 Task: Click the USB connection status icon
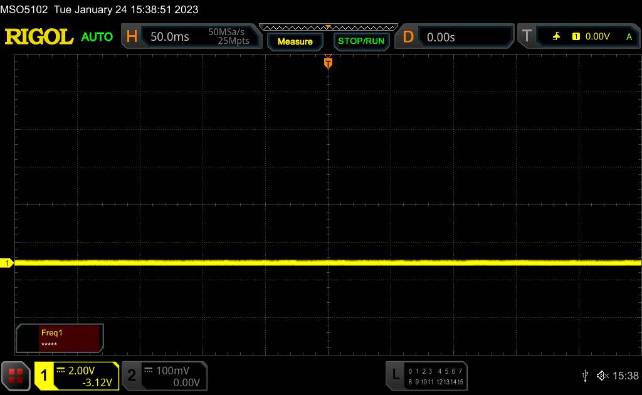pyautogui.click(x=585, y=376)
